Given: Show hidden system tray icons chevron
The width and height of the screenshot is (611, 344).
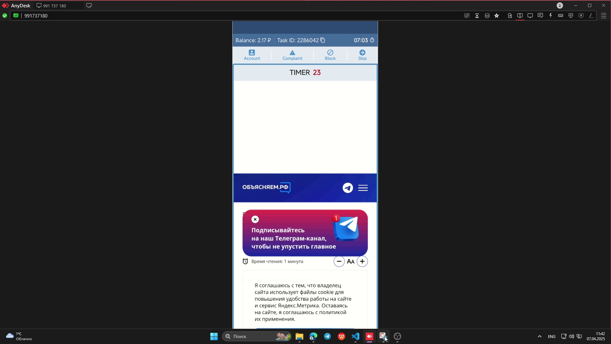Looking at the screenshot, I should [x=540, y=337].
